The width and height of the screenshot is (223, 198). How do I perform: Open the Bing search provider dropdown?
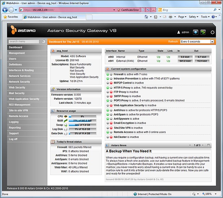tap(219, 10)
